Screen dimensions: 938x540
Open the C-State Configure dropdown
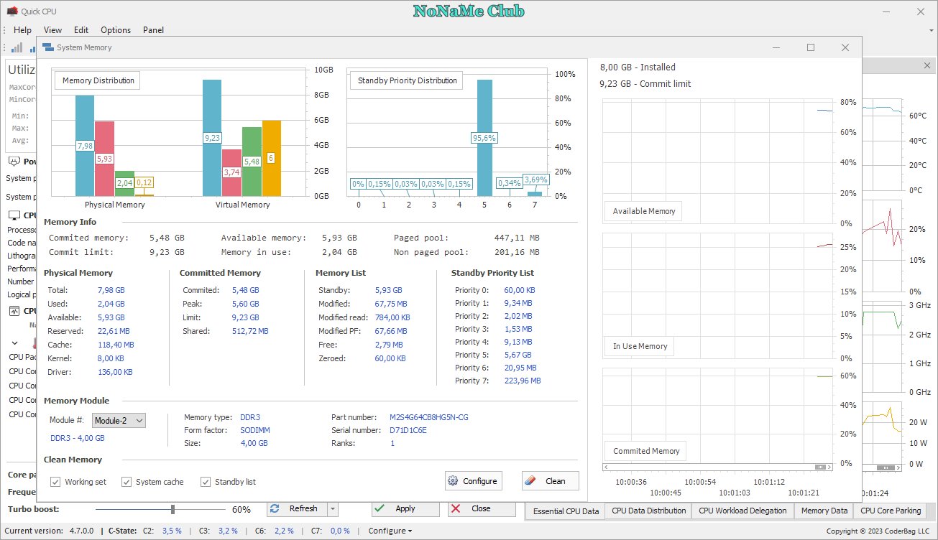(x=390, y=531)
